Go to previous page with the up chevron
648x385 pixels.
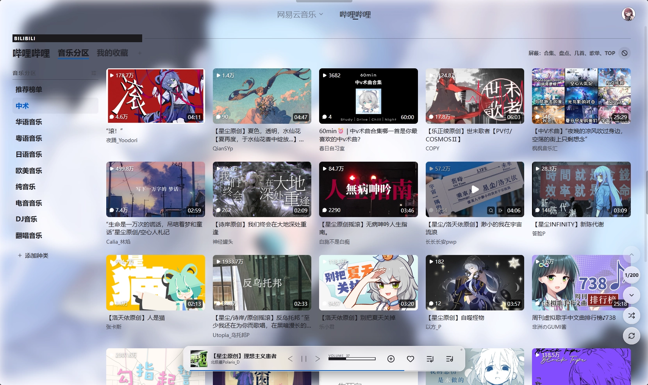point(632,255)
